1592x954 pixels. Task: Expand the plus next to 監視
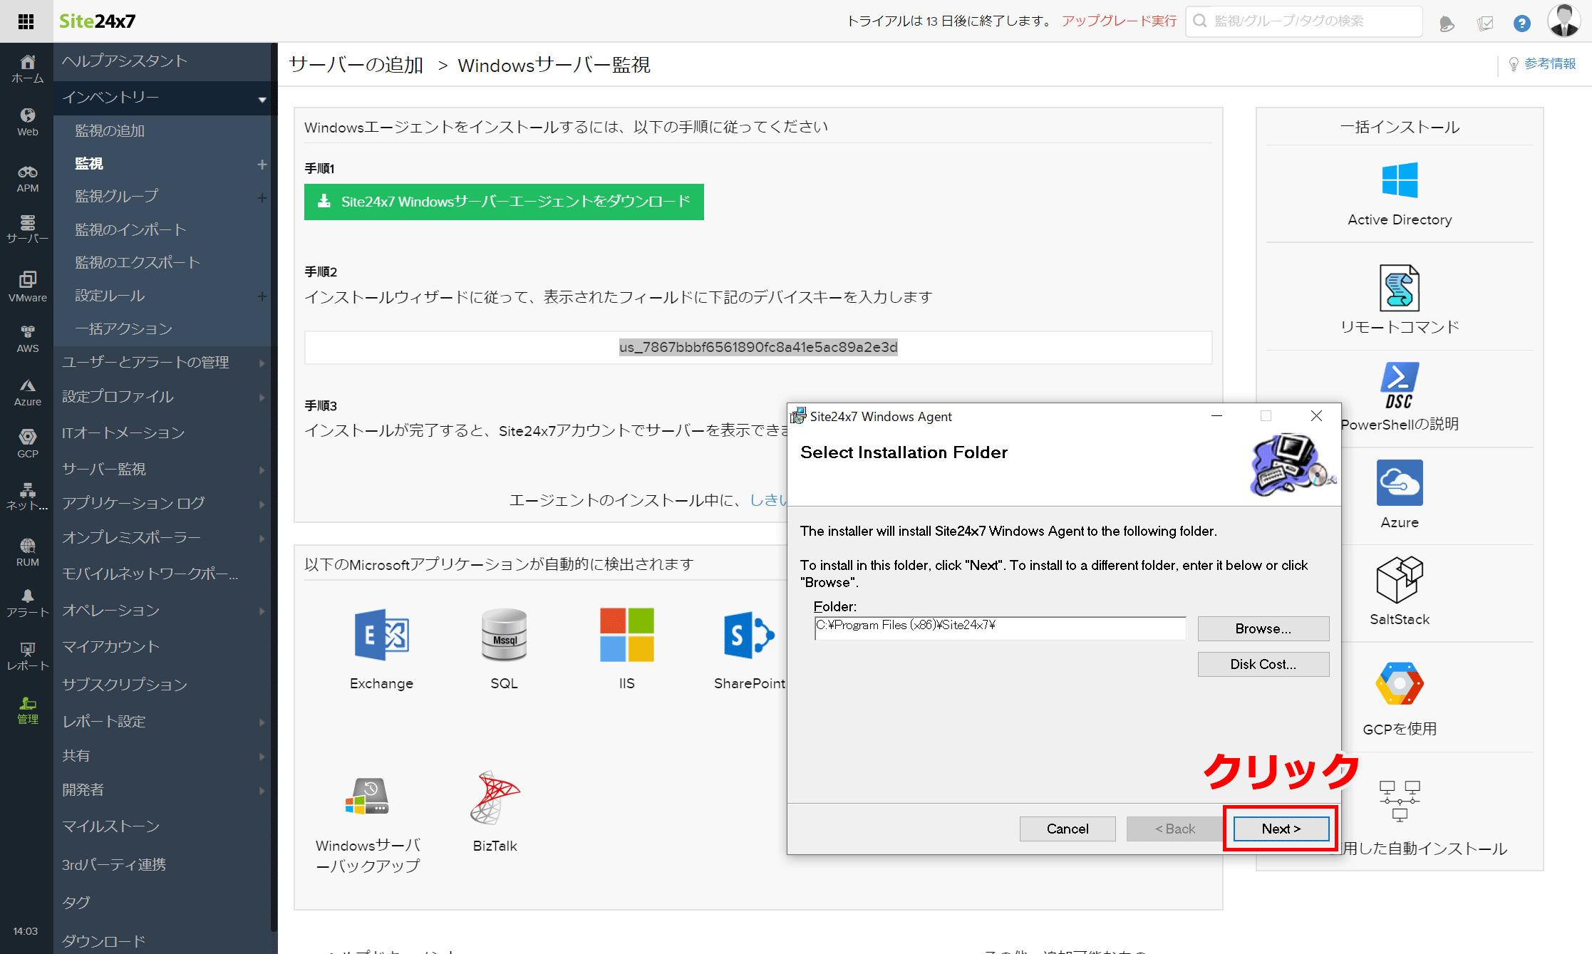point(262,165)
